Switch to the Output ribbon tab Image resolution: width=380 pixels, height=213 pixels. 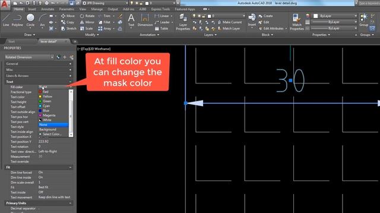113,9
